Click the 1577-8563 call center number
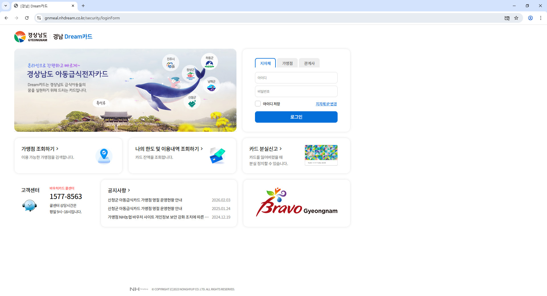547x296 pixels. coord(66,197)
